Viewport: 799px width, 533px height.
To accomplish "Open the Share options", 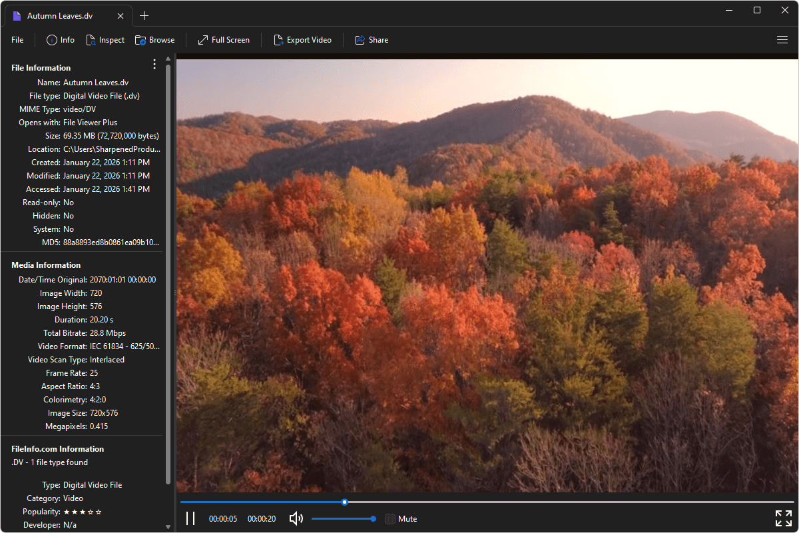I will 372,40.
